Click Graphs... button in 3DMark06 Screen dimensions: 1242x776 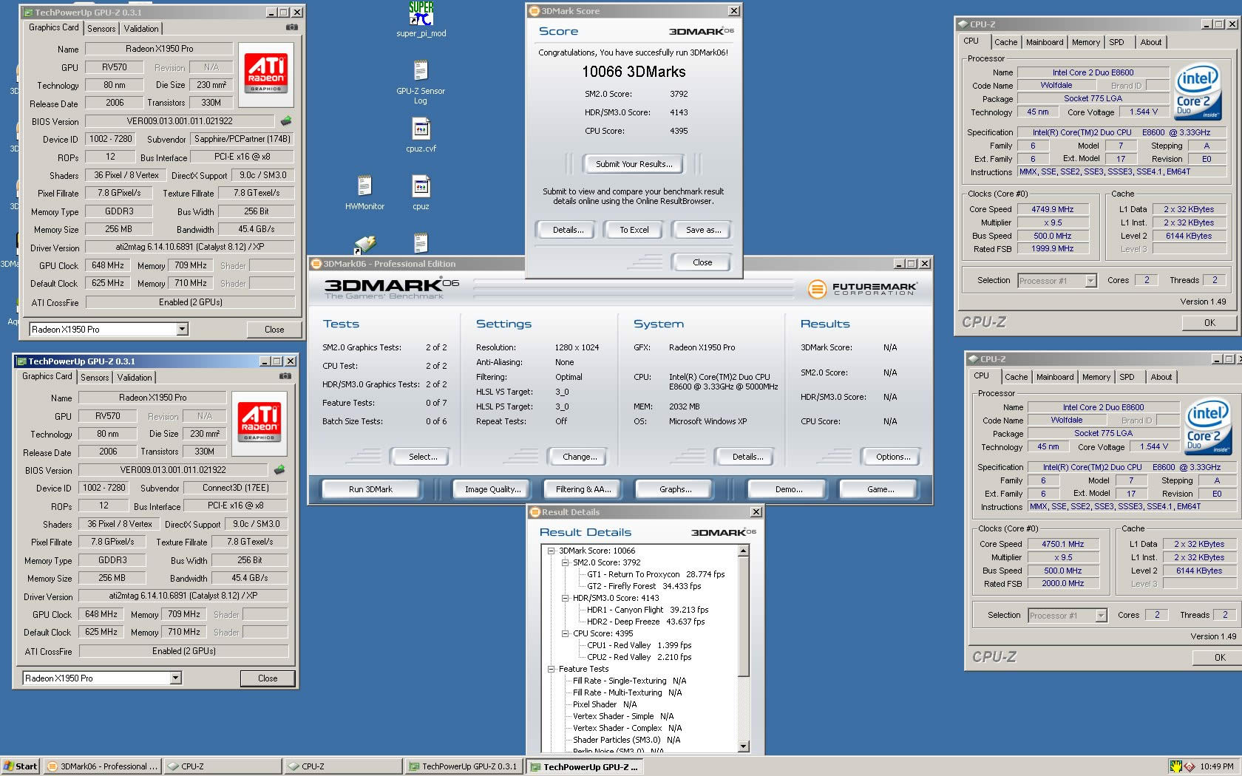(x=676, y=489)
